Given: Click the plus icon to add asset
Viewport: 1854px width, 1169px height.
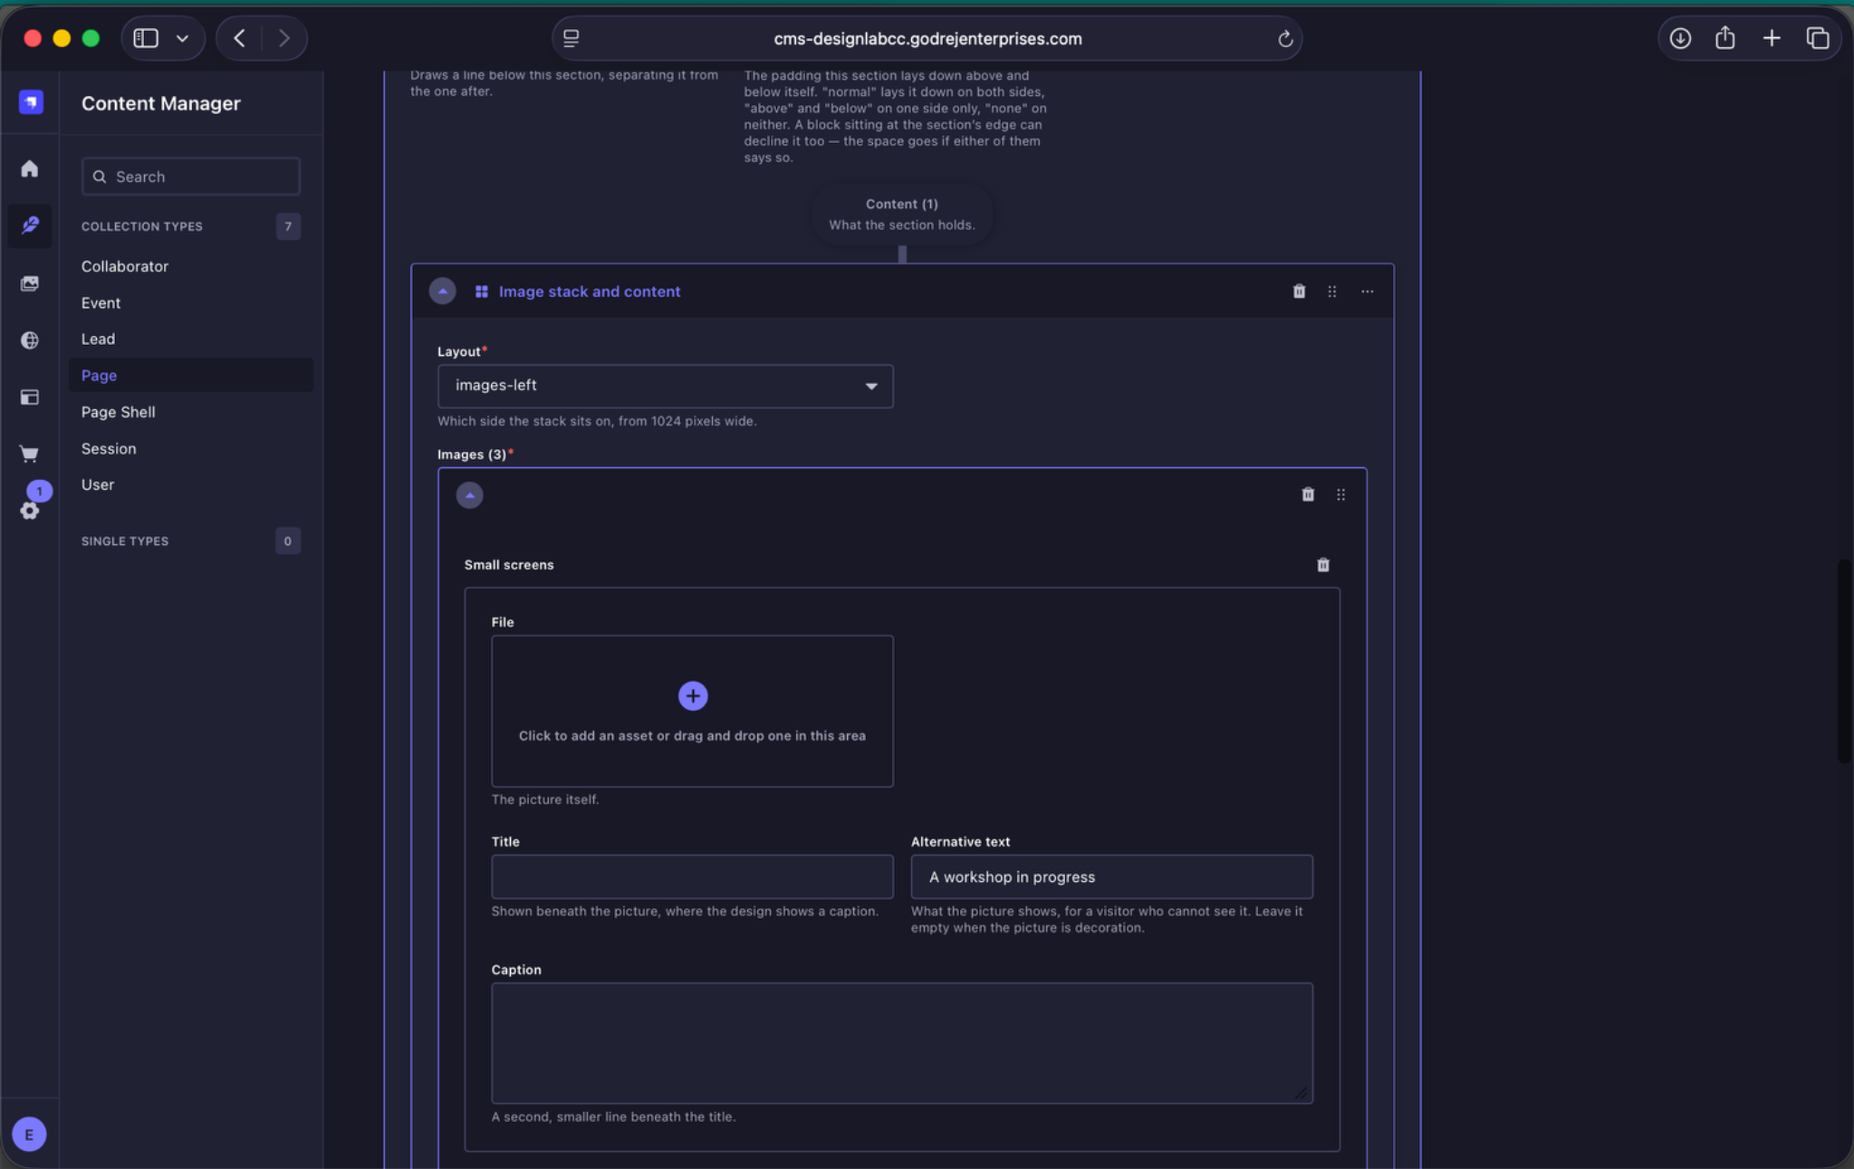Looking at the screenshot, I should coord(693,696).
